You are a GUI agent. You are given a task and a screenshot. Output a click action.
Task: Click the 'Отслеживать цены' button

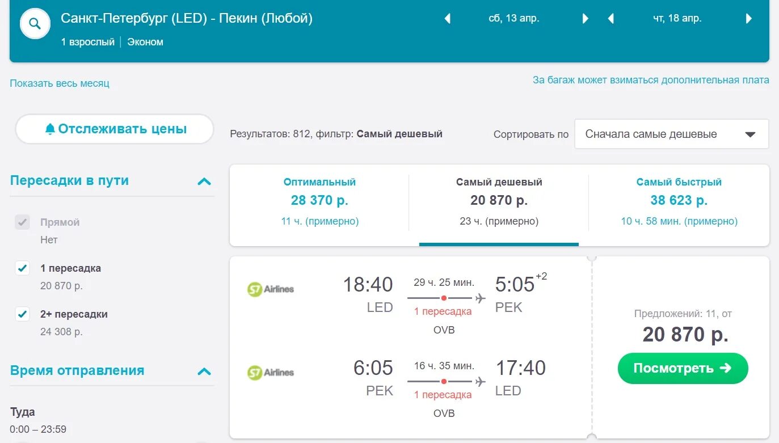[x=115, y=129]
